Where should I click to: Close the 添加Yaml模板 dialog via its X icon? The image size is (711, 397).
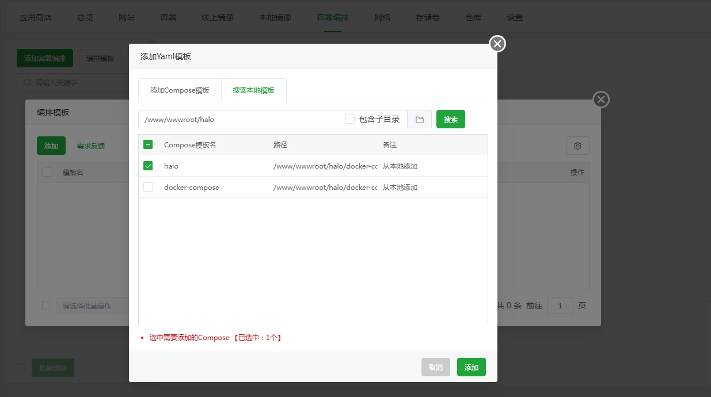(496, 43)
